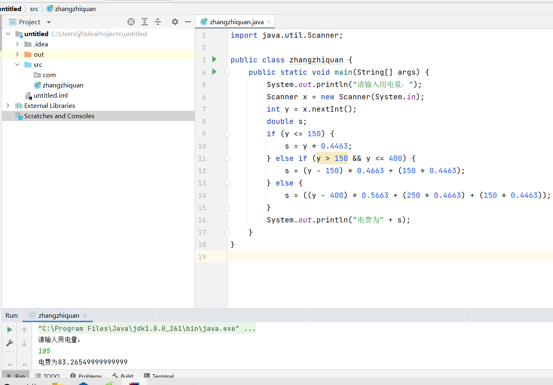
Task: Close the zhangzhiquan.java editor tab
Action: pyautogui.click(x=269, y=22)
